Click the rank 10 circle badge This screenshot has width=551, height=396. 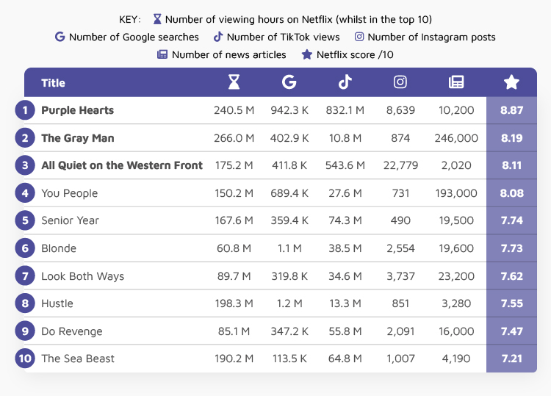click(x=25, y=359)
